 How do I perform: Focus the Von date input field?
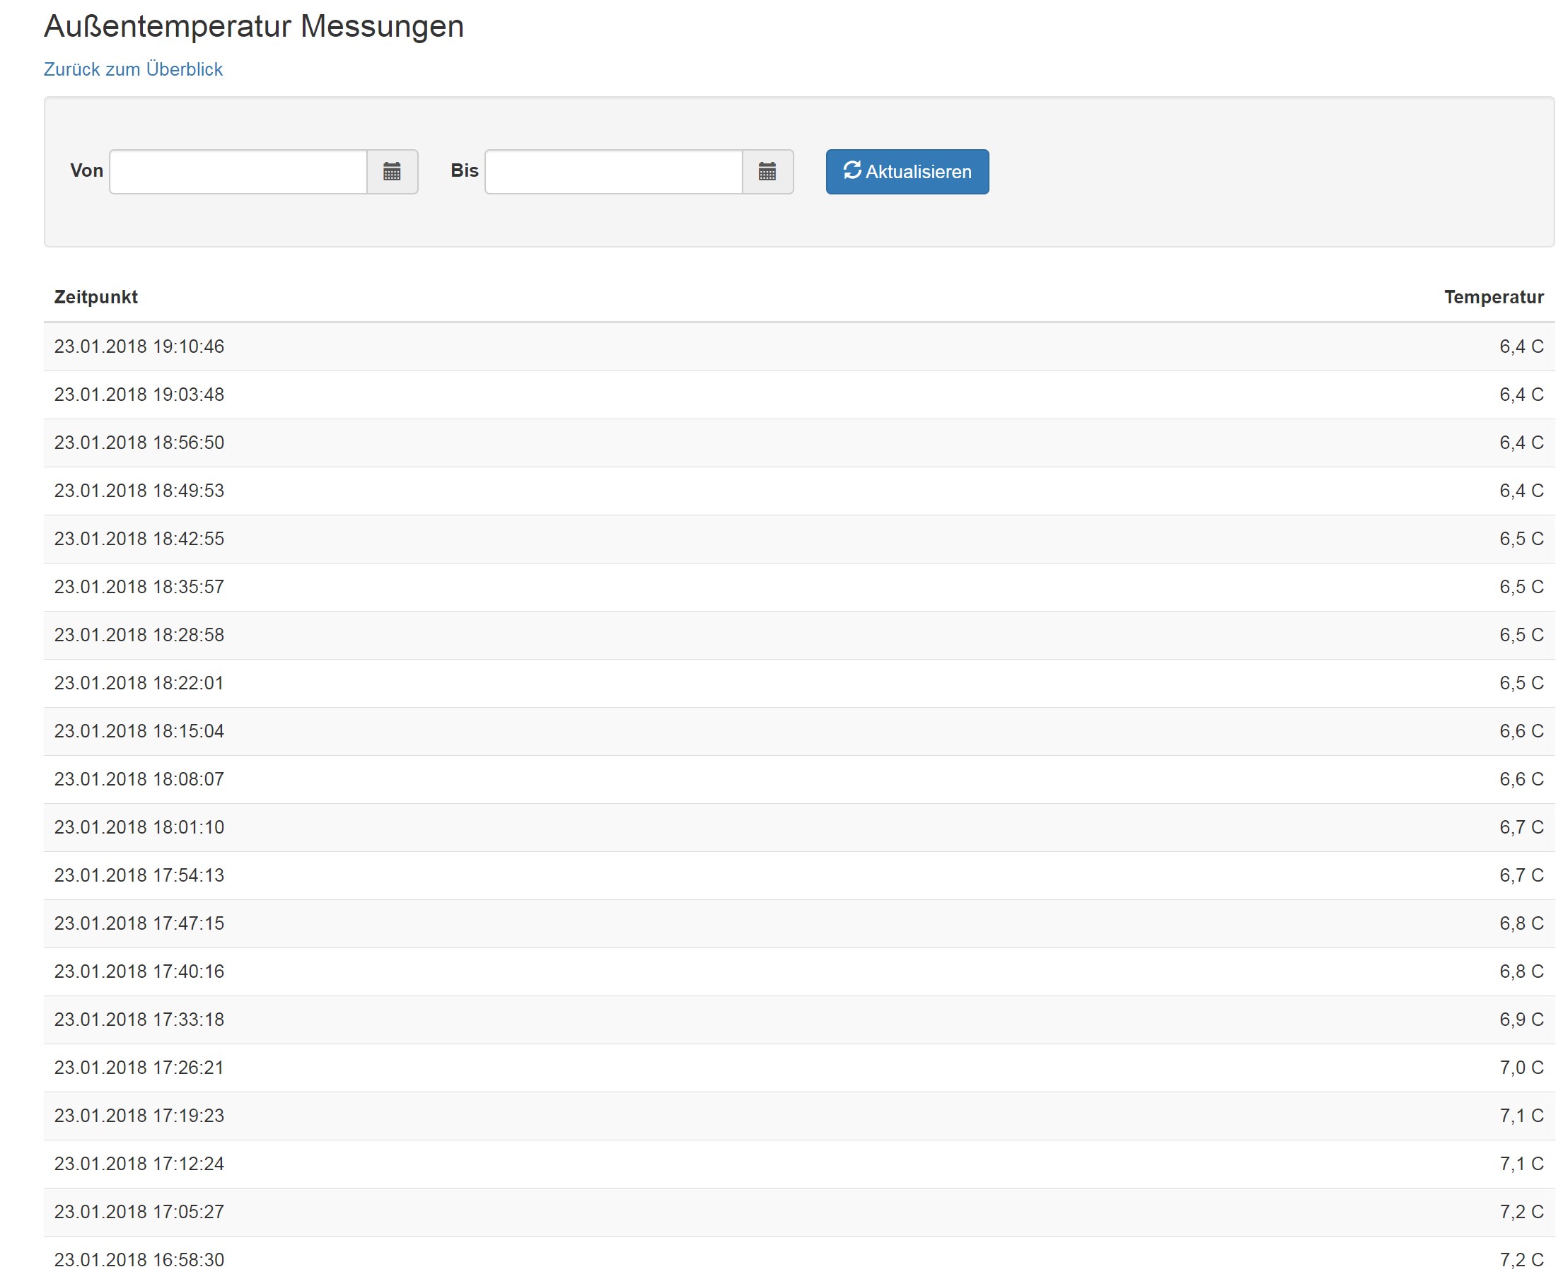point(238,172)
